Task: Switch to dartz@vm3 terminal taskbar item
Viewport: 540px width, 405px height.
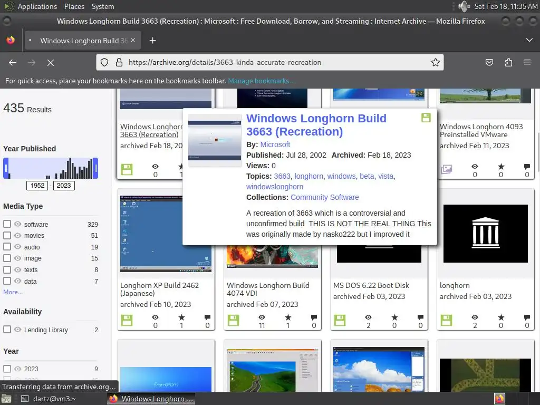Action: 48,399
